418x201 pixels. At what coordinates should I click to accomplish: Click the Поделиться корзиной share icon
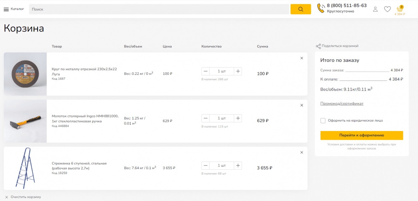(x=318, y=46)
